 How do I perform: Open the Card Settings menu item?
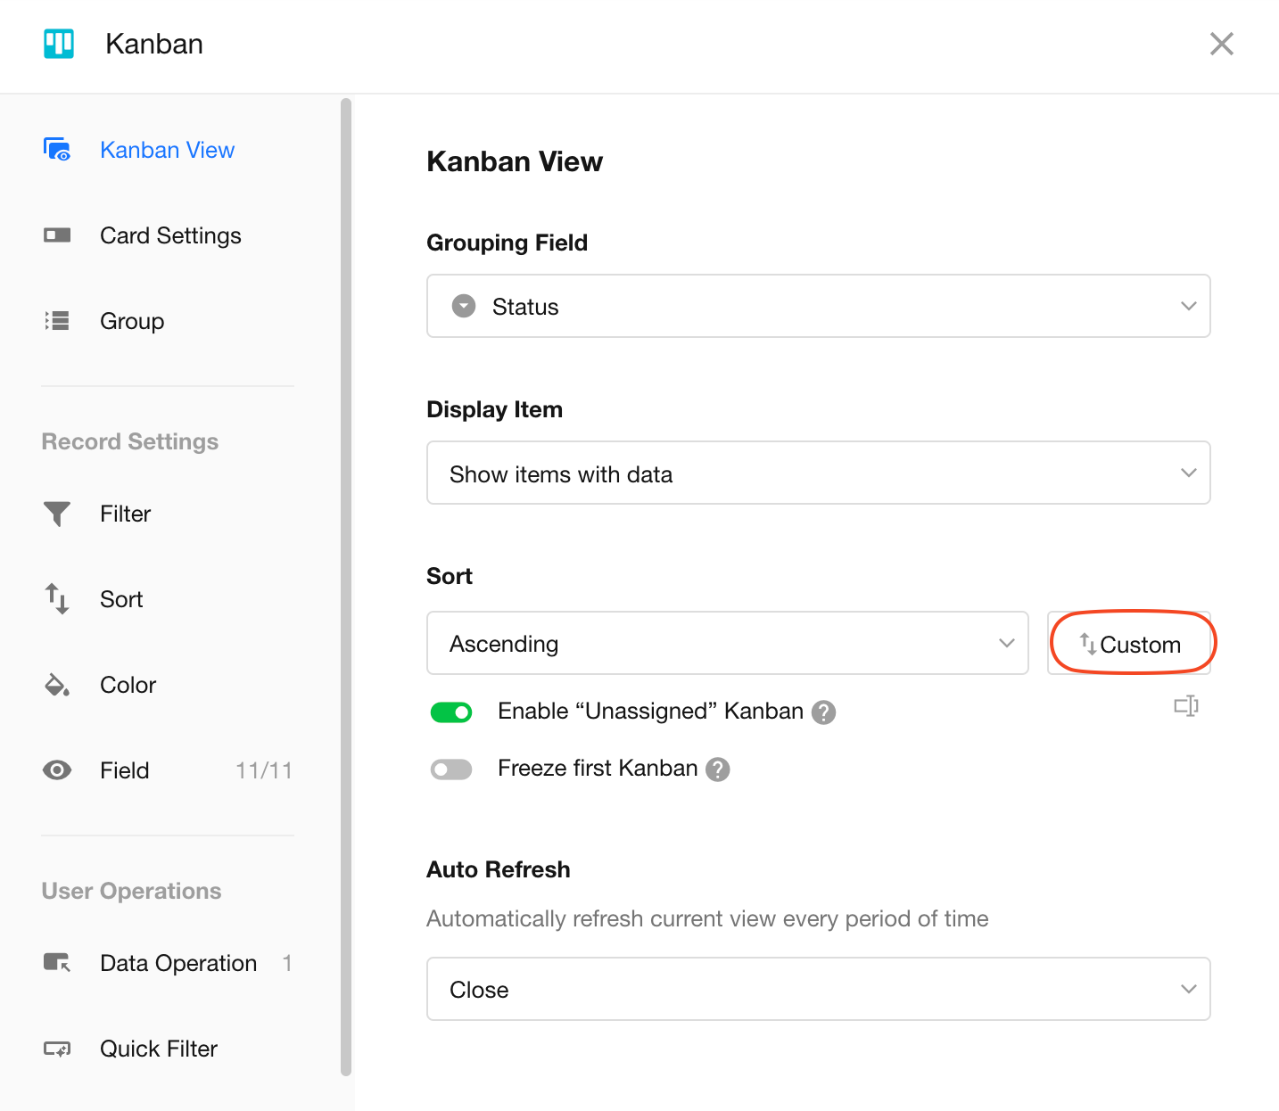tap(170, 235)
